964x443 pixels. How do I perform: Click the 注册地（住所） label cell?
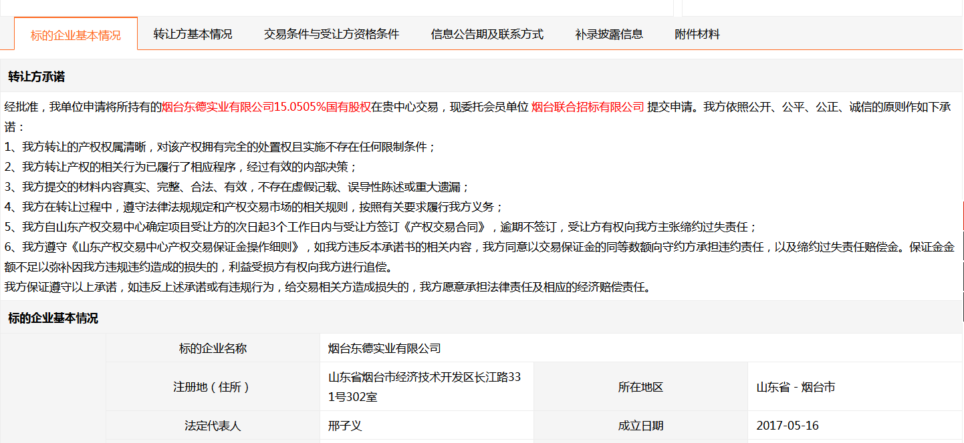click(213, 387)
